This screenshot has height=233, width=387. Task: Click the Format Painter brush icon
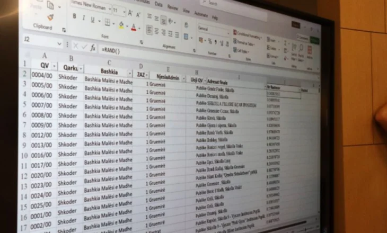coord(51,17)
